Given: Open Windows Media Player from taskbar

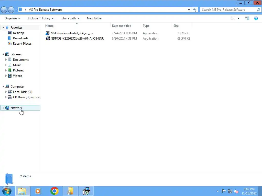Looking at the screenshot, I should coord(38,191).
